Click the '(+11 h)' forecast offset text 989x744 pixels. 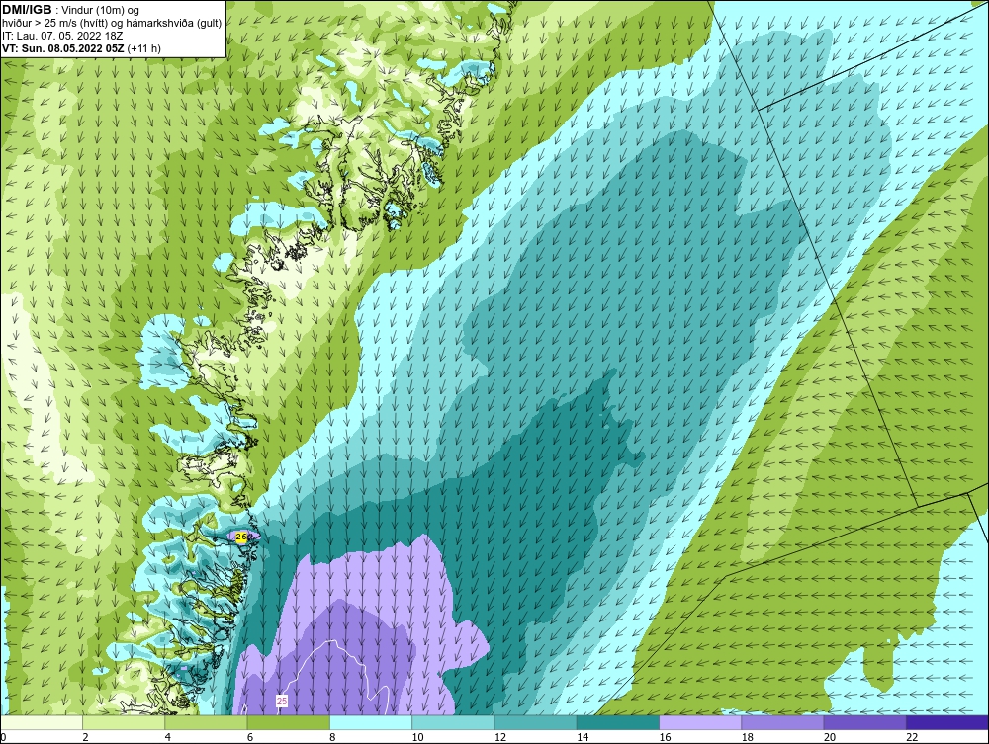point(143,48)
